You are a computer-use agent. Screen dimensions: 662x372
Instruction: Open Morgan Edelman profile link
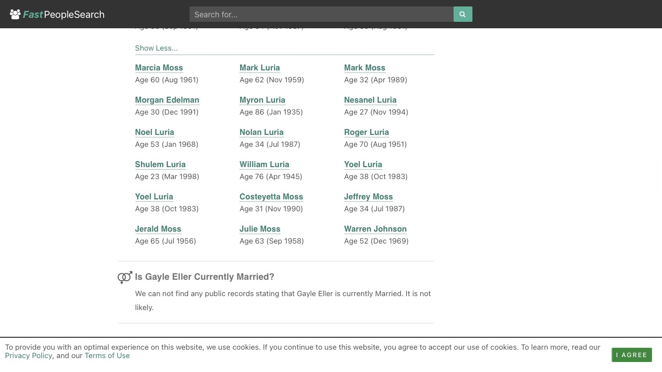coord(167,100)
